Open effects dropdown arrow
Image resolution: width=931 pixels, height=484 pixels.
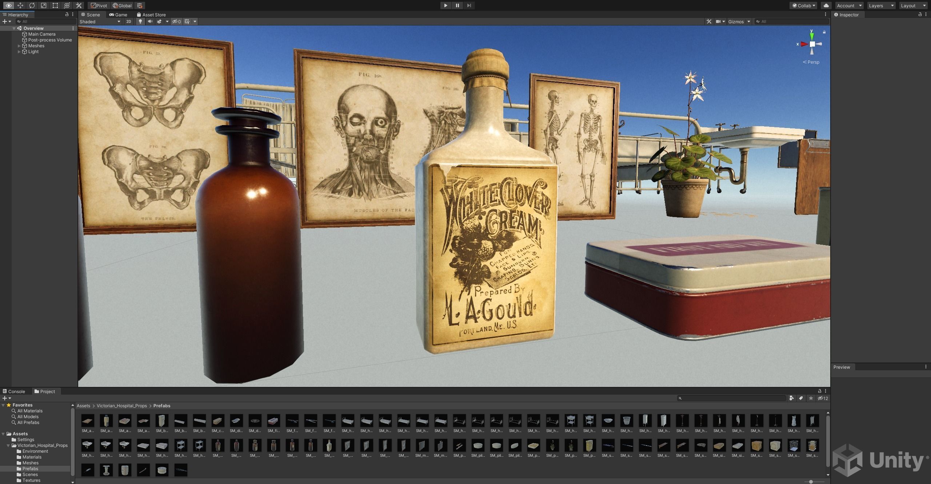167,21
